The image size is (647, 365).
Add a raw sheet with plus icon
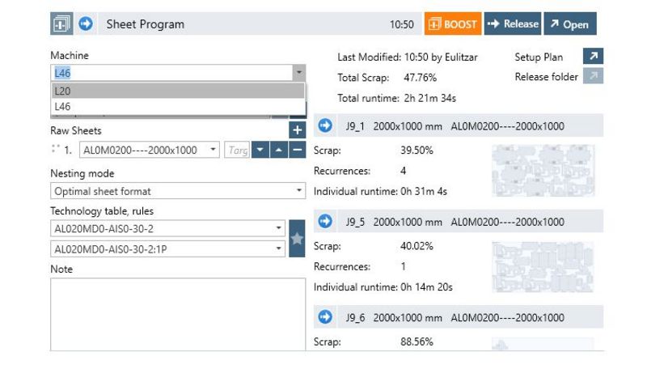297,130
